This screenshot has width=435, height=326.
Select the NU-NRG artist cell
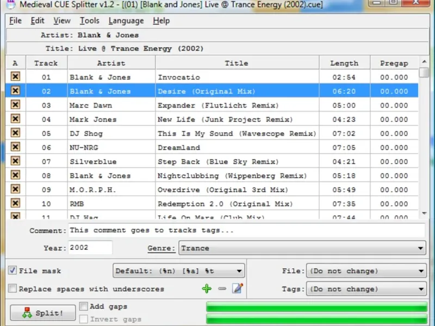tap(111, 147)
